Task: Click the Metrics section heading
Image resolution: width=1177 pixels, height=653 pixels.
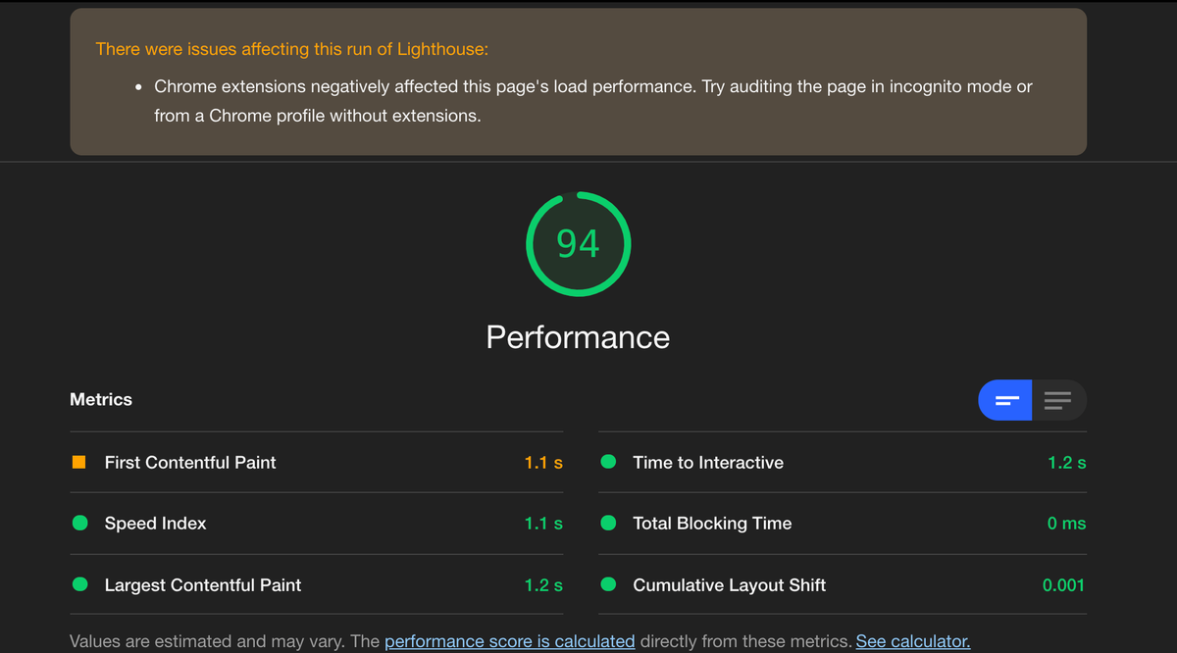Action: 101,400
